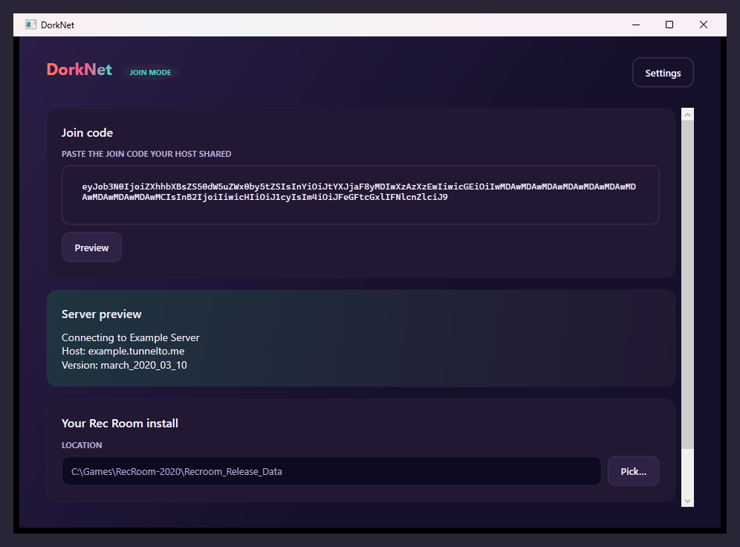The height and width of the screenshot is (547, 740).
Task: Click the vertical scrollbar thumb
Action: click(x=687, y=285)
